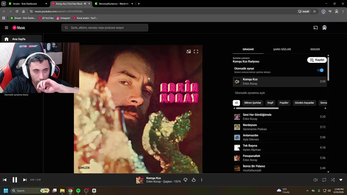Open a new browser tab
Image resolution: width=347 pixels, height=195 pixels.
pos(139,4)
